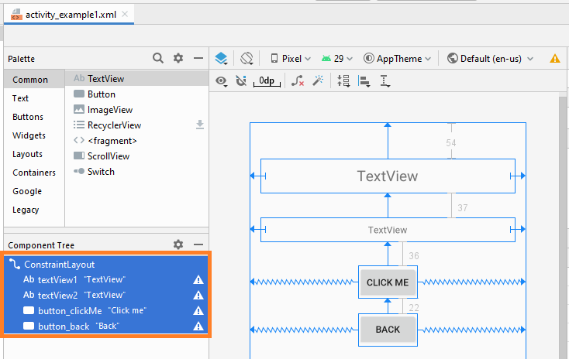Open the AppTheme selector
Image resolution: width=569 pixels, height=359 pixels.
[x=398, y=58]
